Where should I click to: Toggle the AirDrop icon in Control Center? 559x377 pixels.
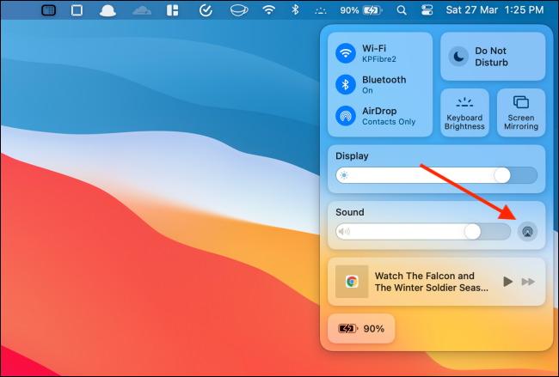coord(346,116)
